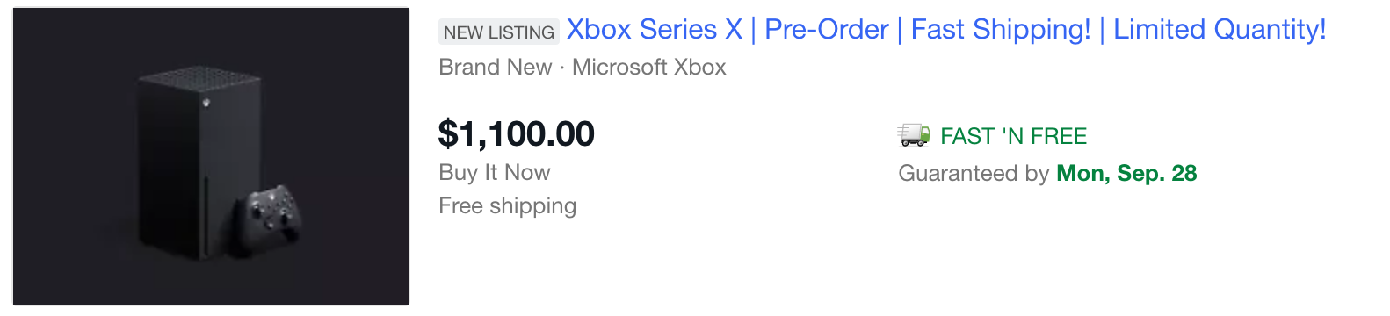Click the Free shipping text
Image resolution: width=1390 pixels, height=316 pixels.
508,205
